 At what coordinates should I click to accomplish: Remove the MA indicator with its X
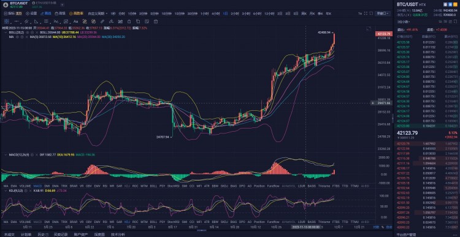pos(26,37)
